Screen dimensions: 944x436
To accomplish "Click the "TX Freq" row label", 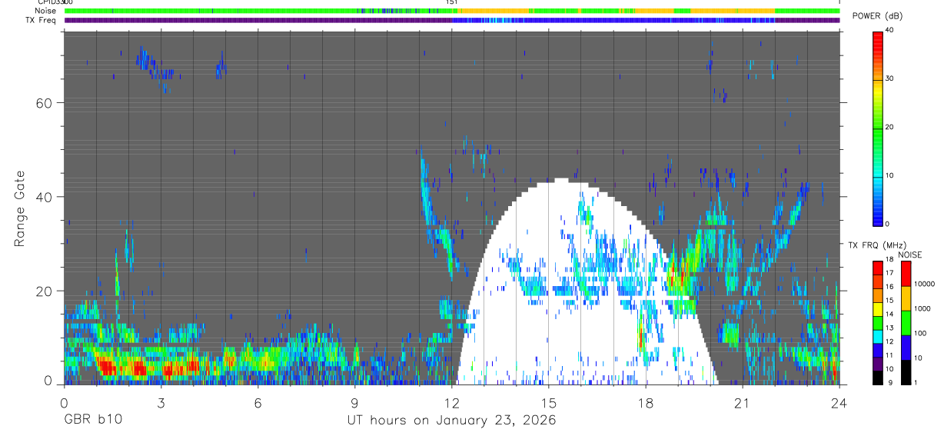I will click(41, 20).
